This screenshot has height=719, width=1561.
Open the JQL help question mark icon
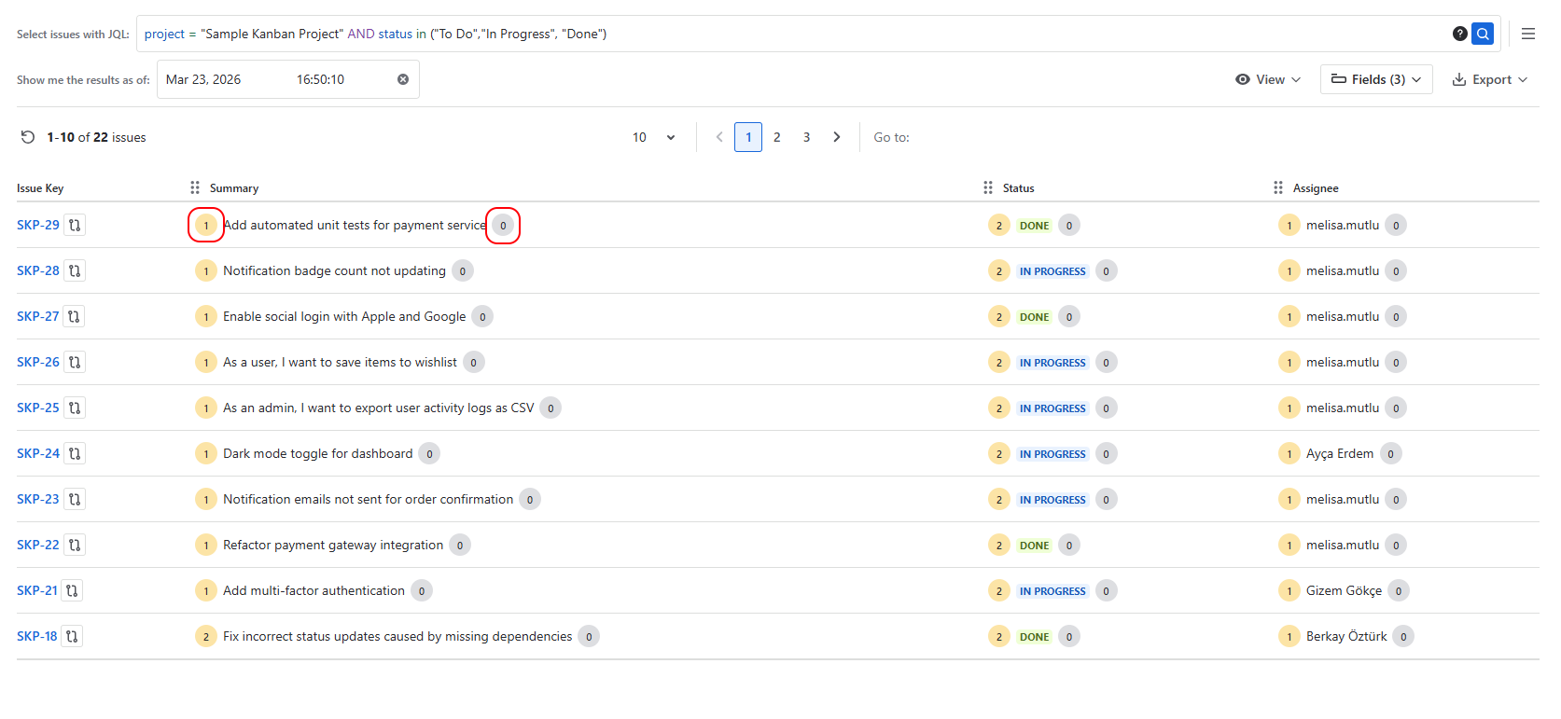(1459, 34)
